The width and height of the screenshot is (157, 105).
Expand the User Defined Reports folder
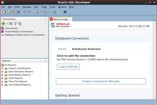coord(2,85)
